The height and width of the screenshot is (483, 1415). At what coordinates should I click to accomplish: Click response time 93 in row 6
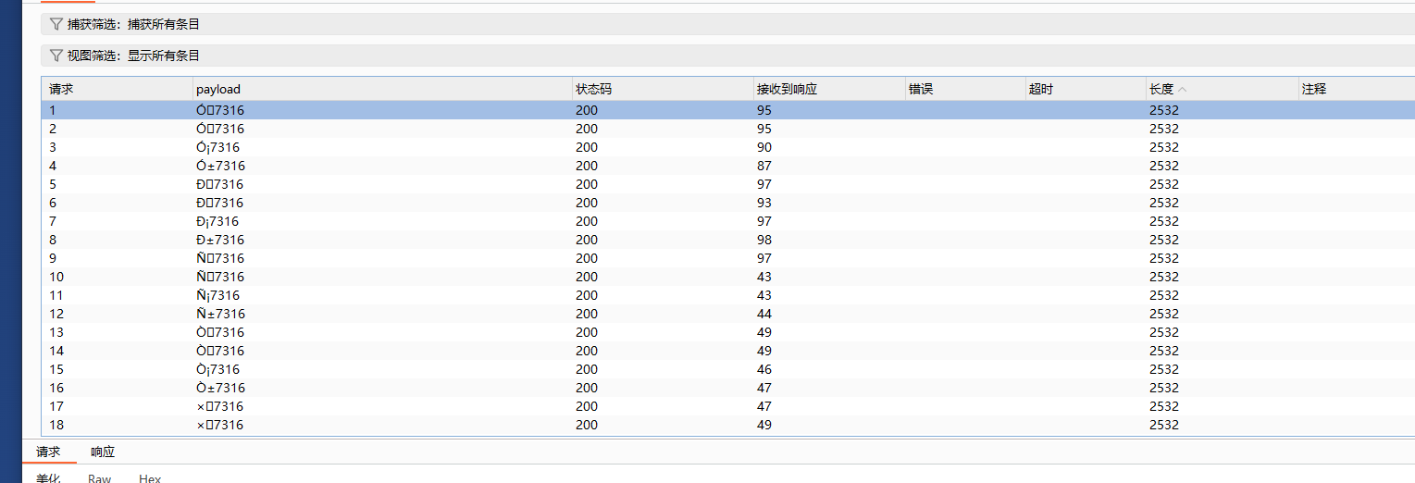pyautogui.click(x=764, y=203)
